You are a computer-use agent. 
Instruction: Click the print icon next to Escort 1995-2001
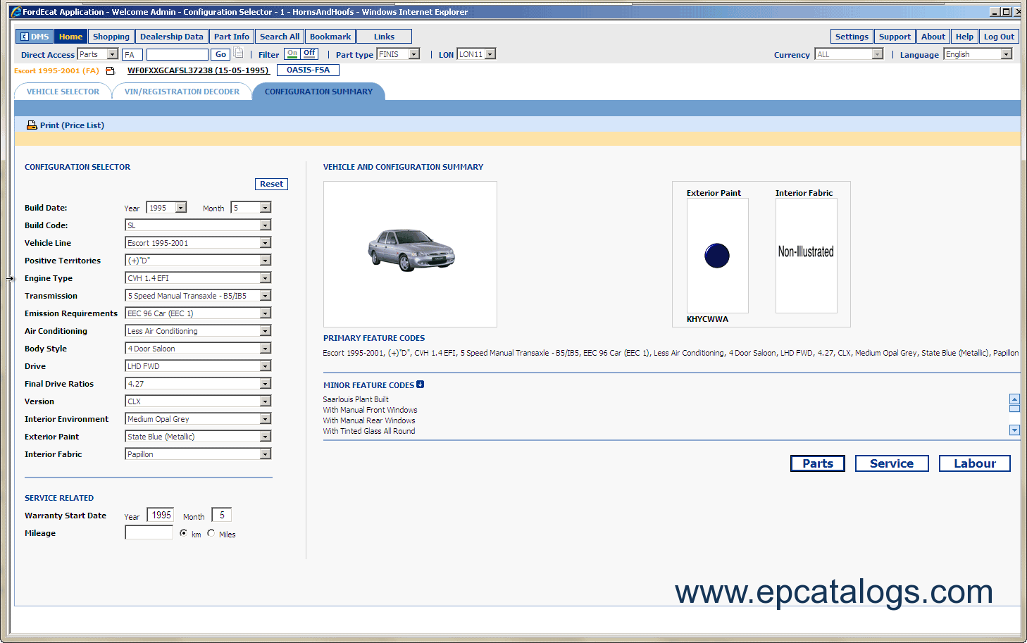(x=110, y=70)
